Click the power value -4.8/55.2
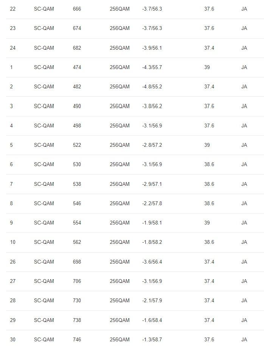The width and height of the screenshot is (264, 347). click(x=152, y=86)
